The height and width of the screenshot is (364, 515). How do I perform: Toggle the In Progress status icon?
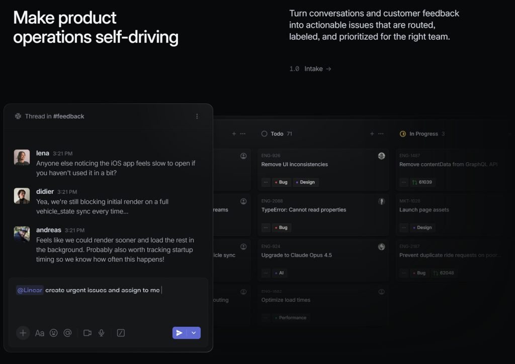click(x=403, y=134)
